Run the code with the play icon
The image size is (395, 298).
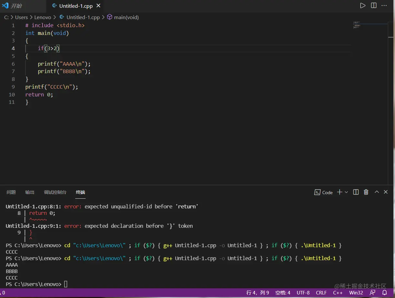click(363, 6)
